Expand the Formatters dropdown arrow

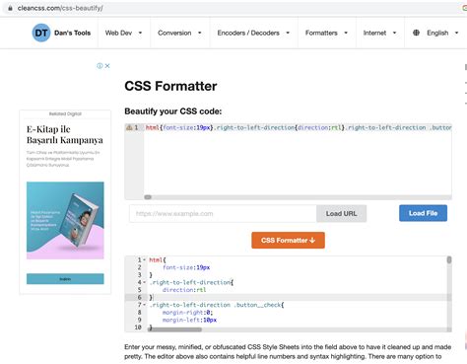click(346, 33)
